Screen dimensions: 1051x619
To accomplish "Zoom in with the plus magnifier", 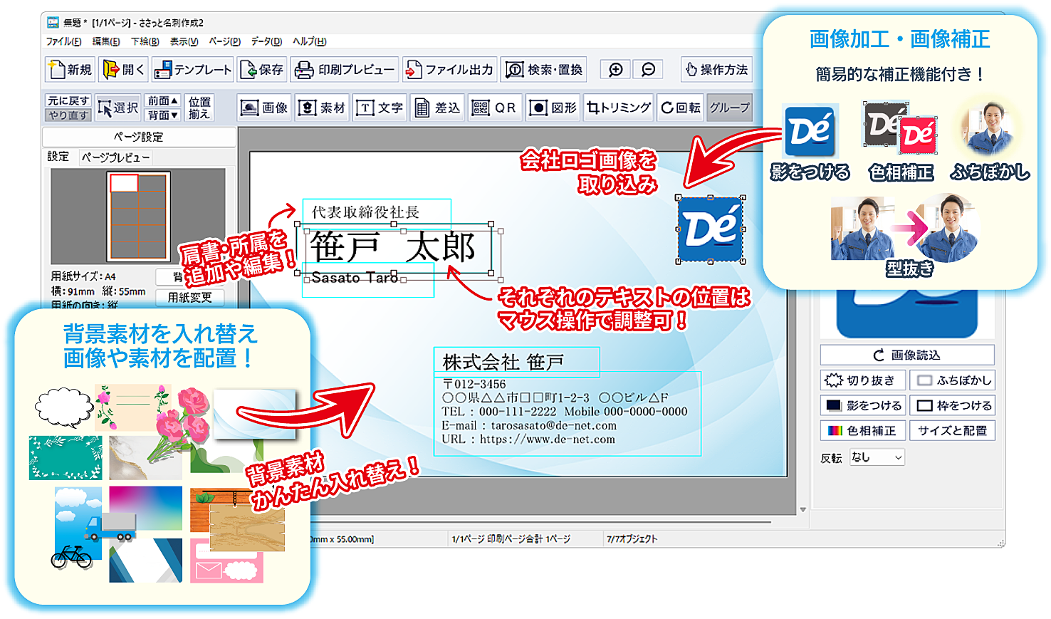I will pyautogui.click(x=616, y=69).
